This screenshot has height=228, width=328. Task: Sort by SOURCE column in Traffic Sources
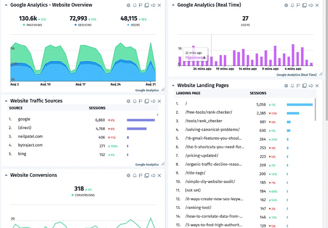(x=16, y=108)
